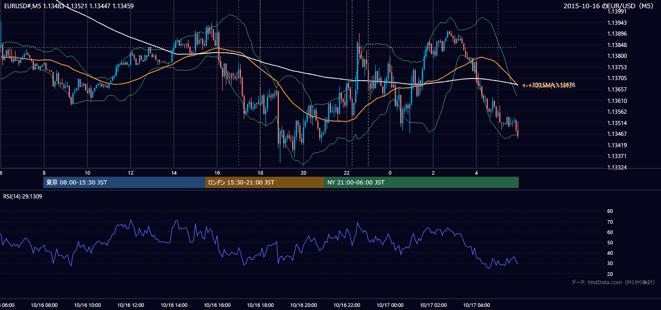The width and height of the screenshot is (661, 310).
Task: Click price axis label 1.13896
Action: 617,34
